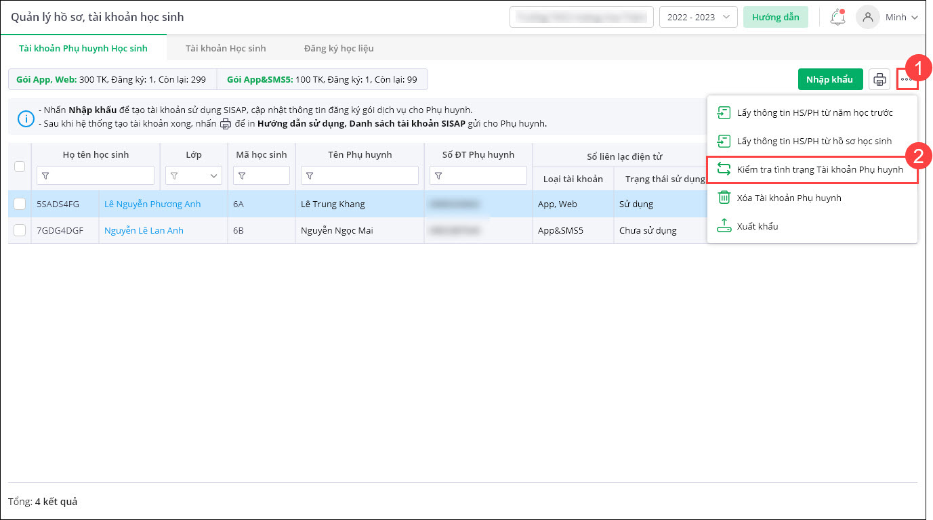The image size is (933, 520).
Task: Check the box for student 7GDG4DGF
Action: point(20,230)
